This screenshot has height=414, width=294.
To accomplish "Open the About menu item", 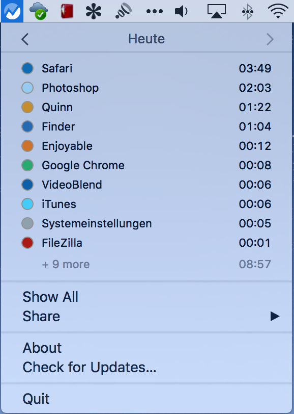I will [x=42, y=348].
